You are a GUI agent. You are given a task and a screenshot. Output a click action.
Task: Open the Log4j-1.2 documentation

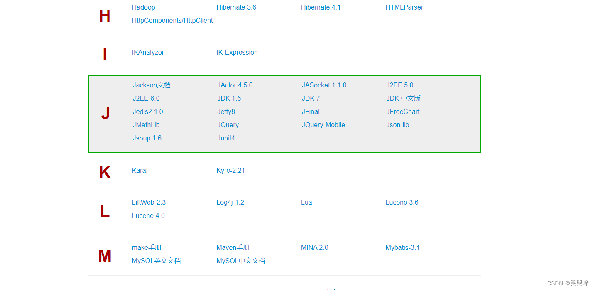click(230, 202)
